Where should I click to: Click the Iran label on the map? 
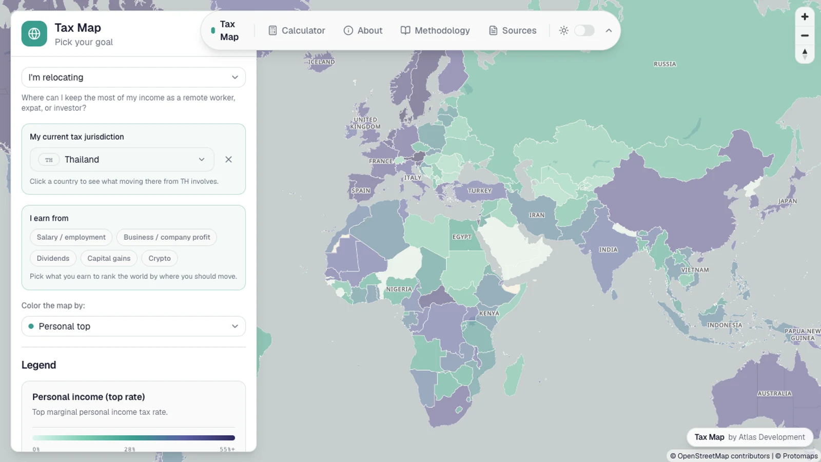(x=537, y=215)
